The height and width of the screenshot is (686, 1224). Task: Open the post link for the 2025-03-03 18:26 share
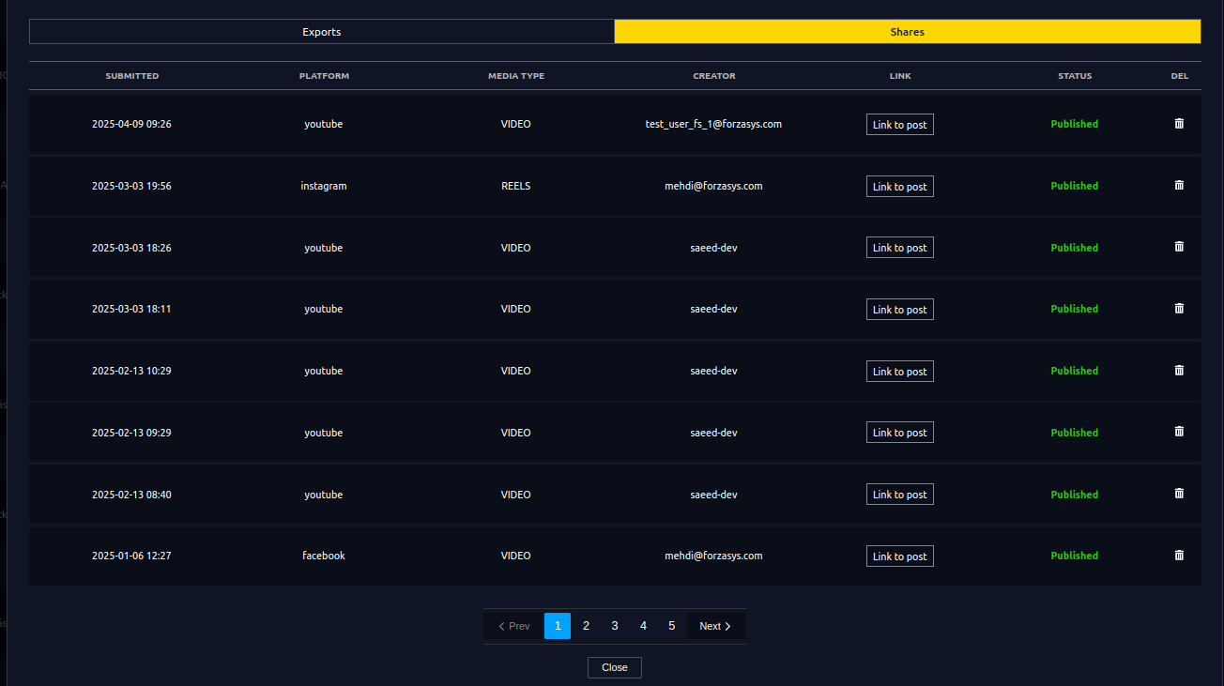pos(899,247)
